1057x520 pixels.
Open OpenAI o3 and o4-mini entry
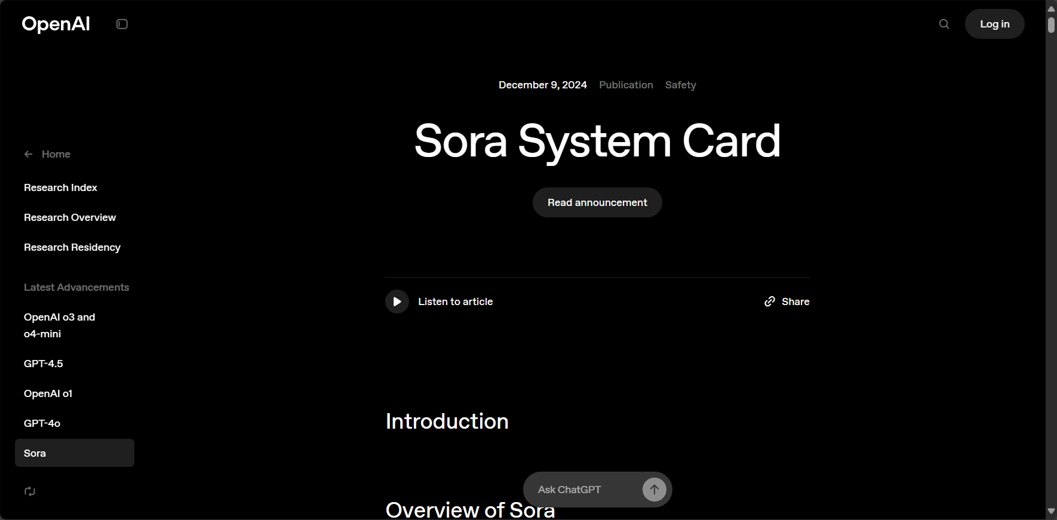coord(60,325)
